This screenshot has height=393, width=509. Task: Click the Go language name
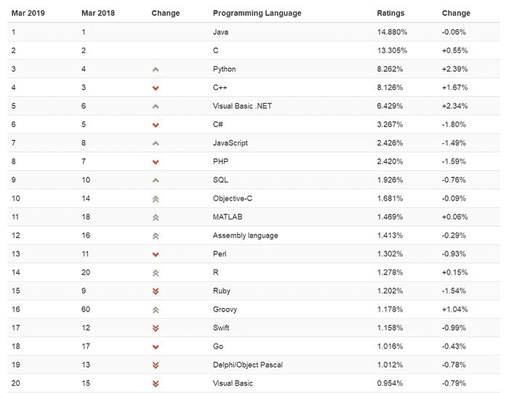217,347
